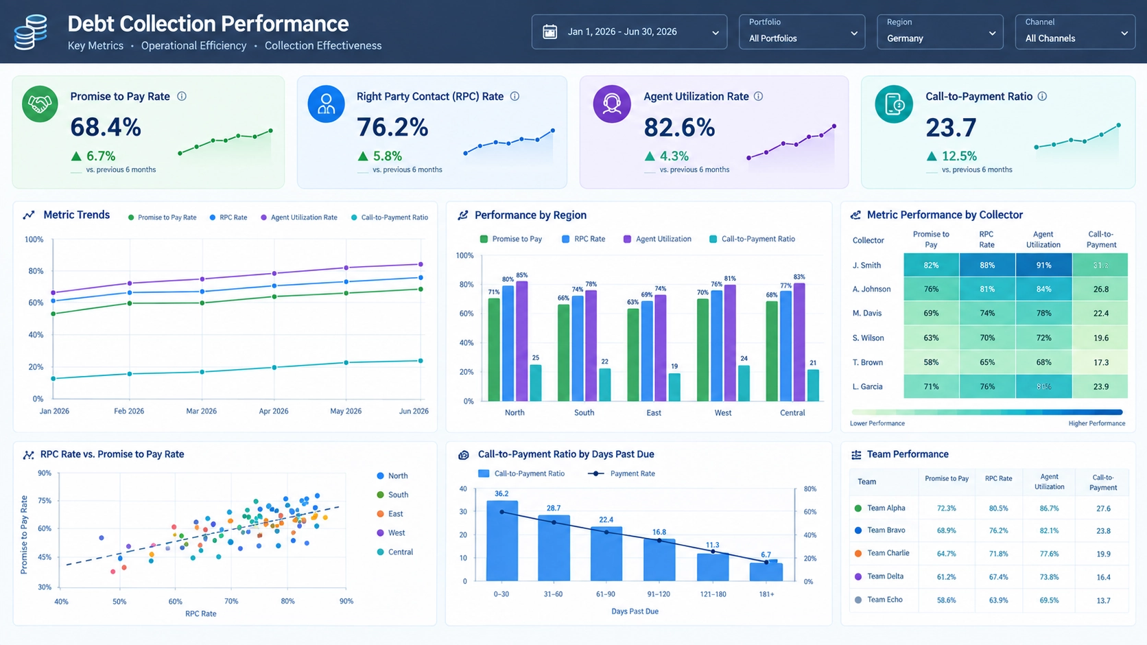Toggle Payment Rate line in days past due chart

click(x=622, y=473)
